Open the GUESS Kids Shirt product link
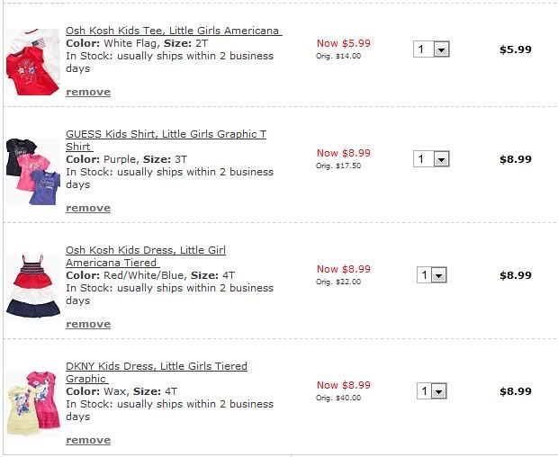The image size is (558, 457). pyautogui.click(x=166, y=134)
